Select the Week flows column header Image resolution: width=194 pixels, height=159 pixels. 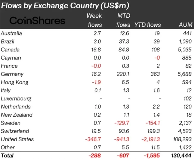(94, 20)
